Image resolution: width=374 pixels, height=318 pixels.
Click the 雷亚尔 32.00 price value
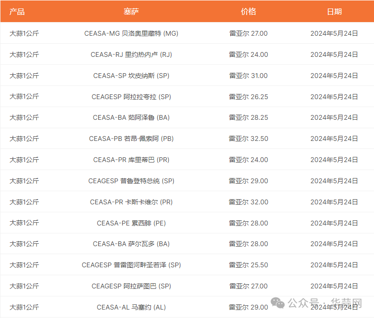coord(248,202)
